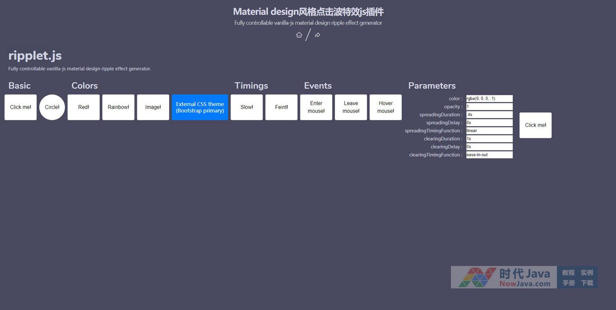The width and height of the screenshot is (616, 310).
Task: Click the blue External CSS theme button
Action: (200, 107)
